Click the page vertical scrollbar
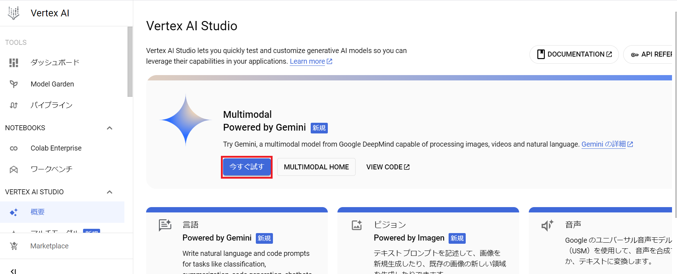677x274 pixels. [x=676, y=114]
